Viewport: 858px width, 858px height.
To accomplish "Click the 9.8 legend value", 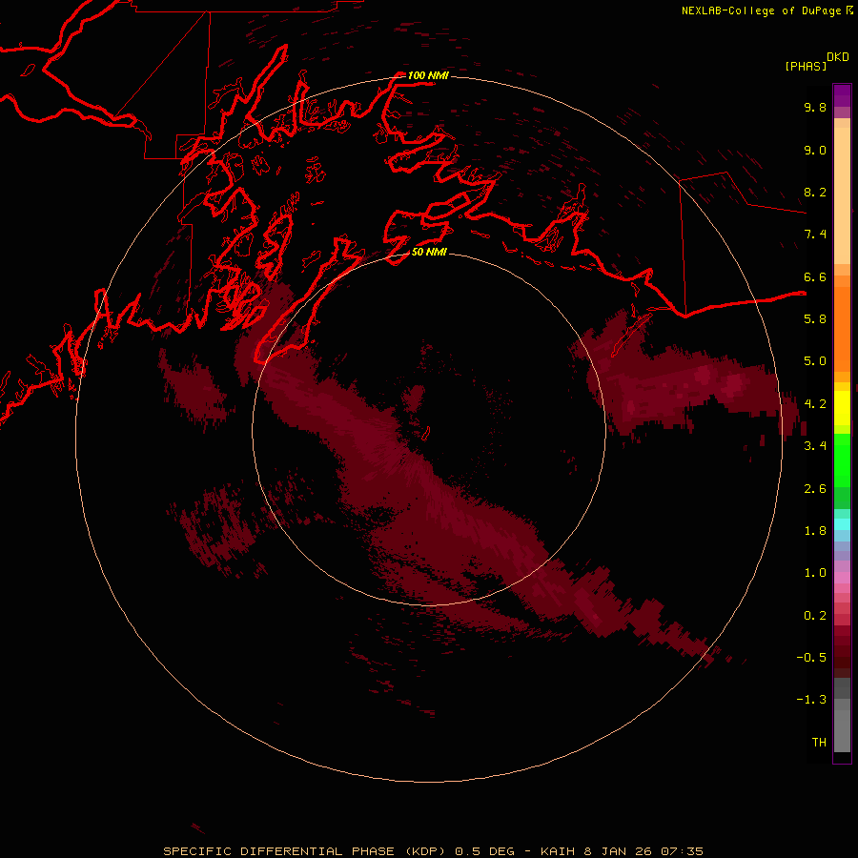I will point(815,107).
